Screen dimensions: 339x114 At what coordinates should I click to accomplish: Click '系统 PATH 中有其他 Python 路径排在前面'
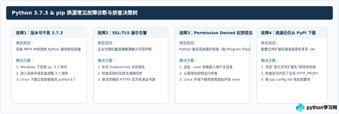coord(48,49)
